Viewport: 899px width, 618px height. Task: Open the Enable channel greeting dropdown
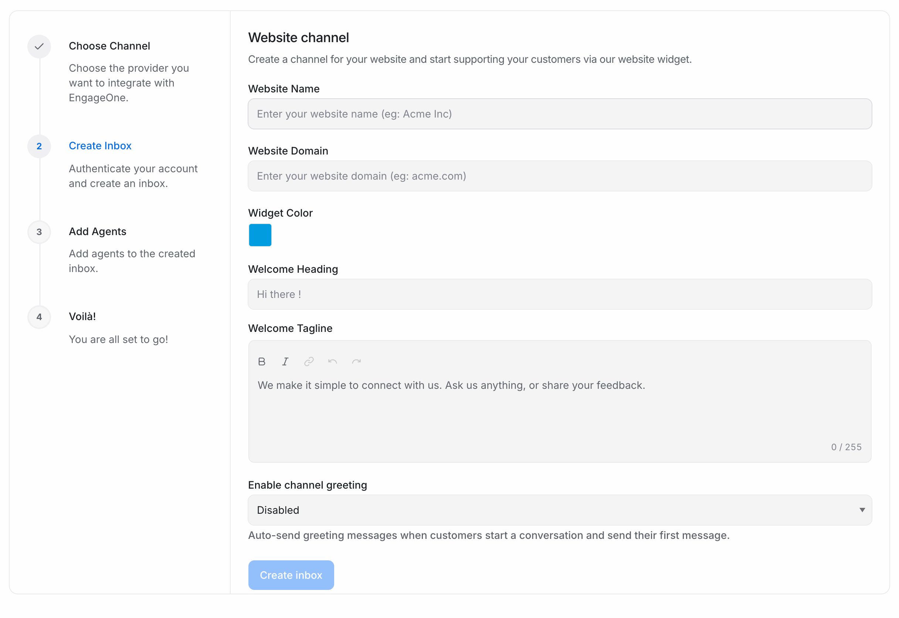coord(559,510)
